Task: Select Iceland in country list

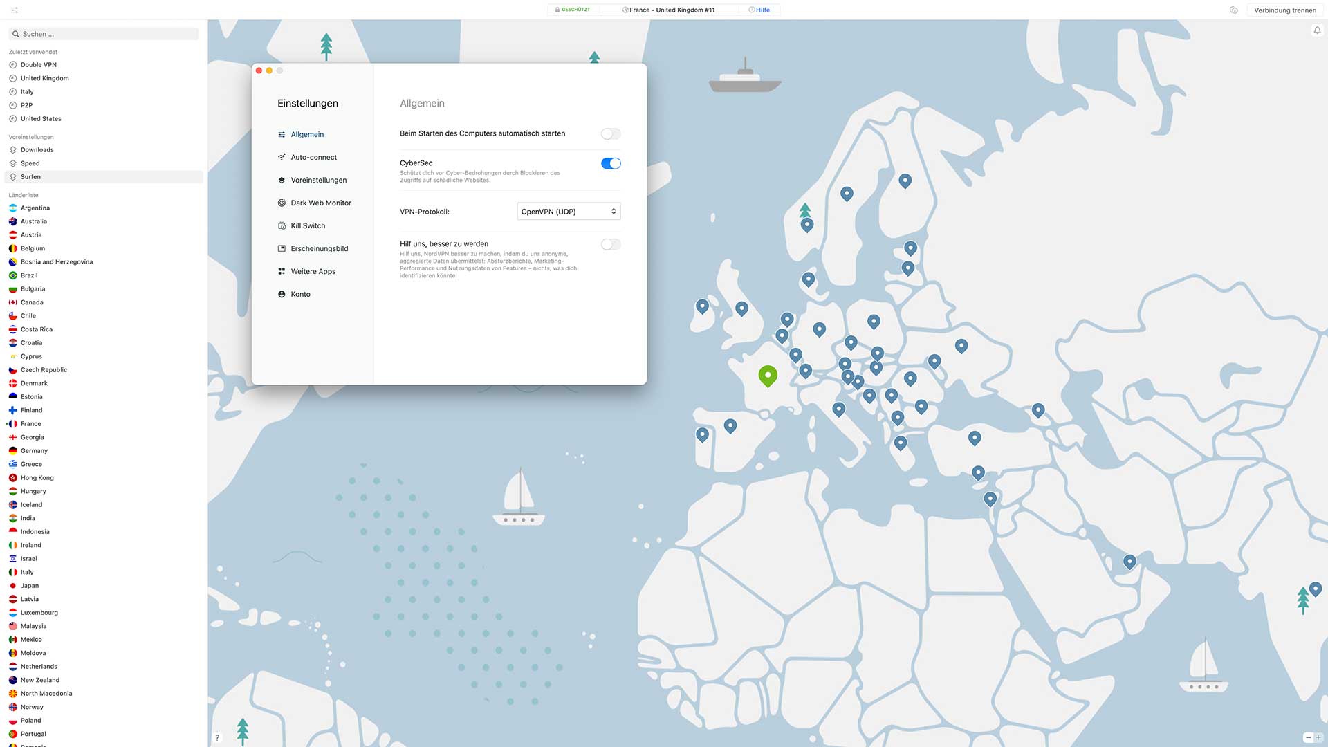Action: [104, 505]
